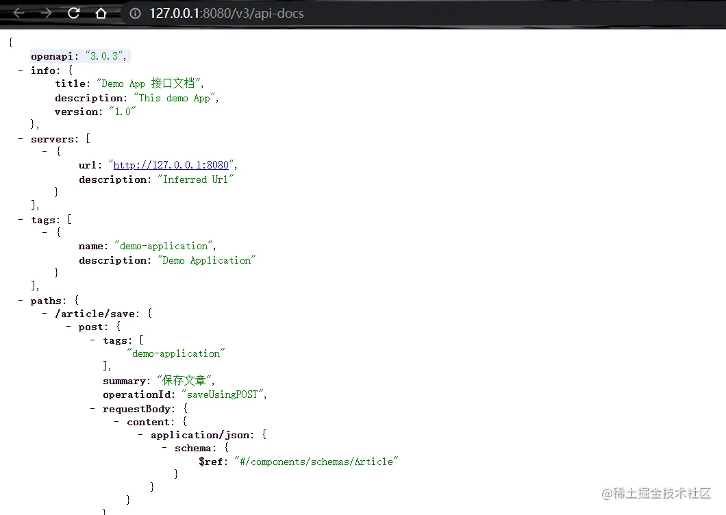Click the "Demo Application" description value

(x=207, y=260)
